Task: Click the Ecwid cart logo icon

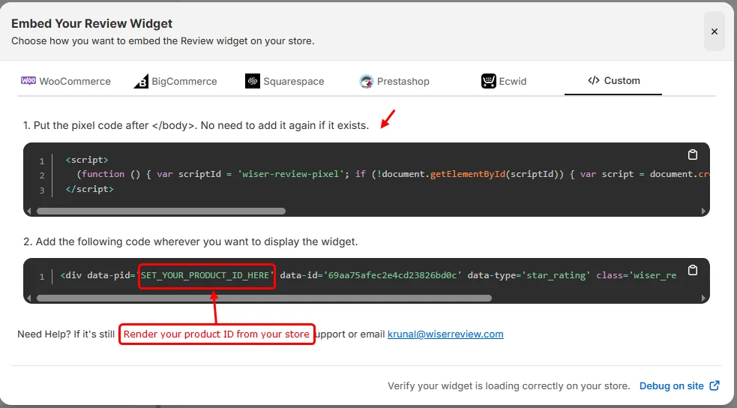Action: 488,81
